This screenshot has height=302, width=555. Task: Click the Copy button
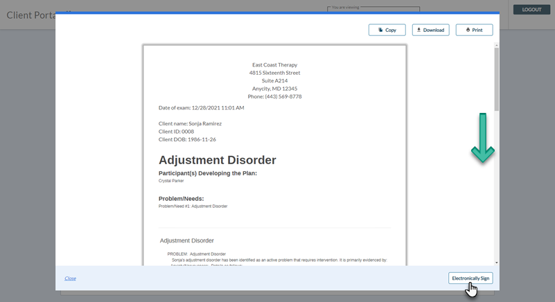point(387,30)
